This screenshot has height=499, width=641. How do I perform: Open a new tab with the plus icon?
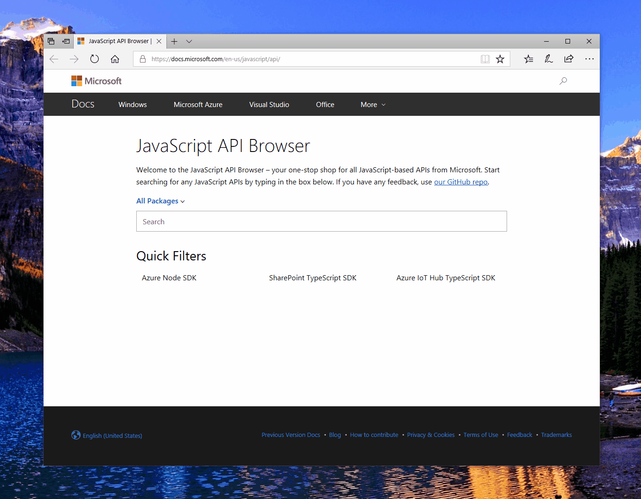[174, 41]
